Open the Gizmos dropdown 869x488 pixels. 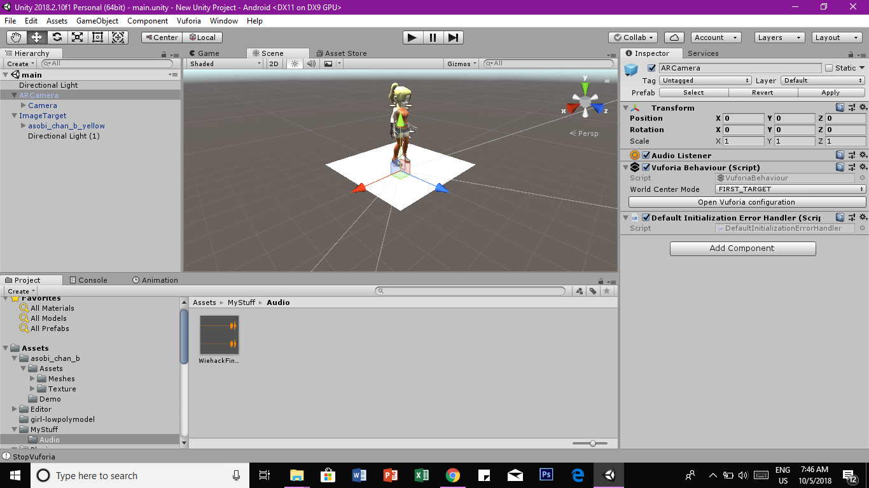[462, 64]
